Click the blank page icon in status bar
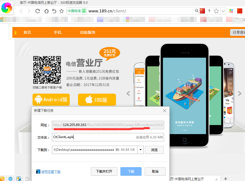 [x=27, y=179]
